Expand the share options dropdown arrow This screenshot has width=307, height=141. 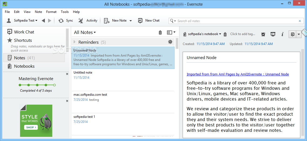pos(299,34)
